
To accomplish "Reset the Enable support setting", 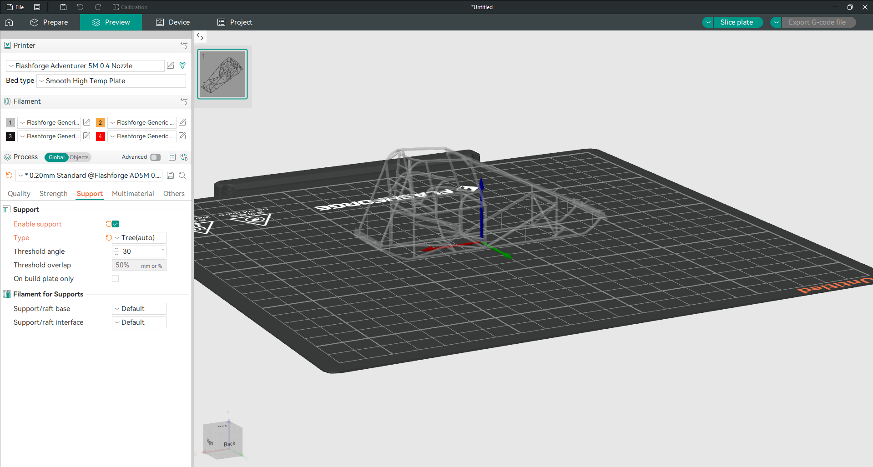I will pos(108,224).
